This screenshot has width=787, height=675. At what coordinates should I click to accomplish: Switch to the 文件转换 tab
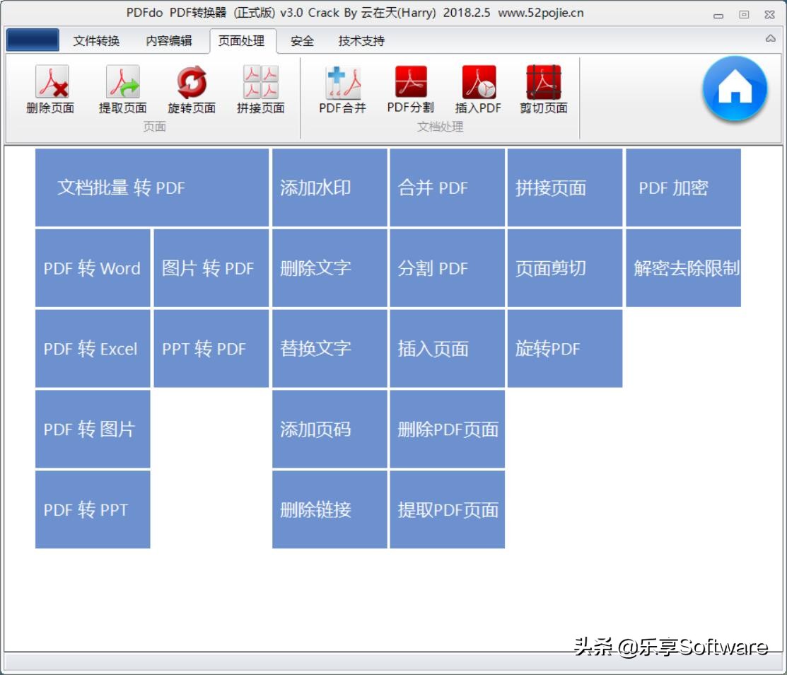pos(95,42)
